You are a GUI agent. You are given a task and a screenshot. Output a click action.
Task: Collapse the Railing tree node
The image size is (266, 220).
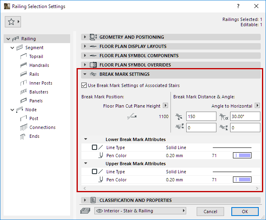tap(8, 39)
